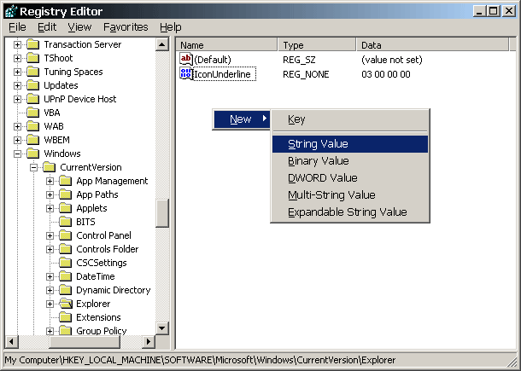
Task: Click the IconUnderline binary value icon
Action: [187, 74]
